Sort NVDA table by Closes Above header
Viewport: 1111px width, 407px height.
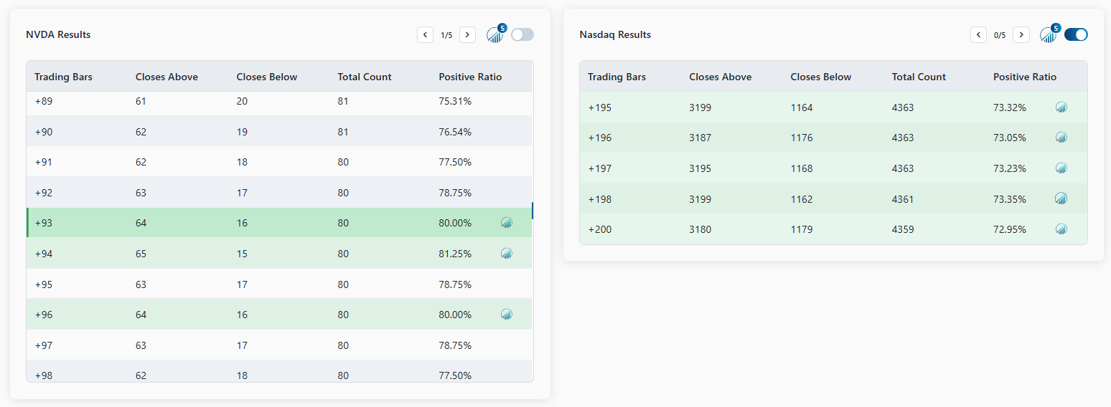(167, 77)
